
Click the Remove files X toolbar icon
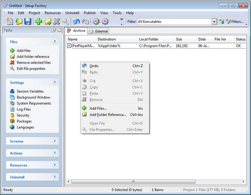(x=56, y=21)
